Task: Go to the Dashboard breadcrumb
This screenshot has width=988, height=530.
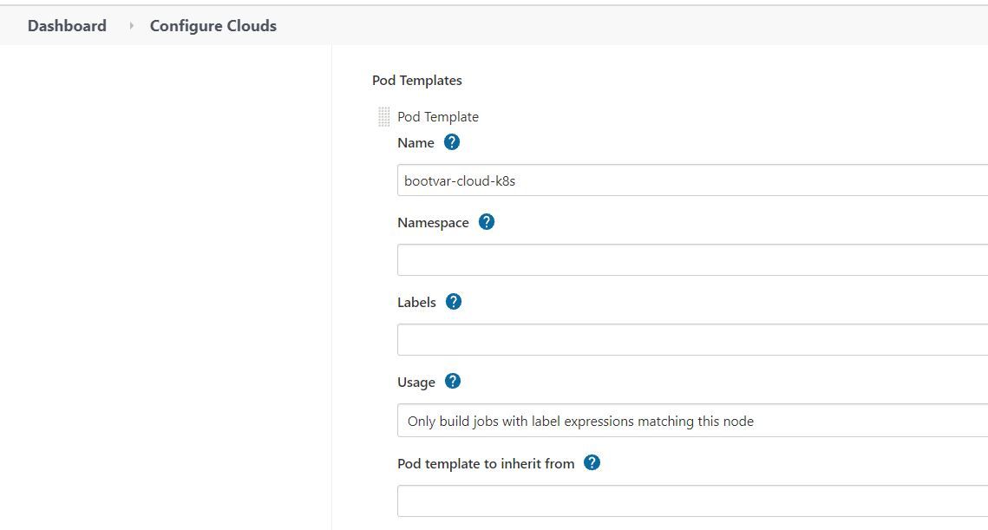Action: pyautogui.click(x=67, y=26)
